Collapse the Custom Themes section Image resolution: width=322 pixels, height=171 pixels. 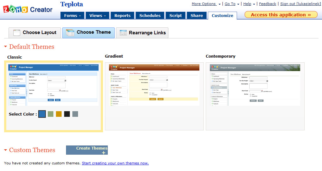pos(6,150)
